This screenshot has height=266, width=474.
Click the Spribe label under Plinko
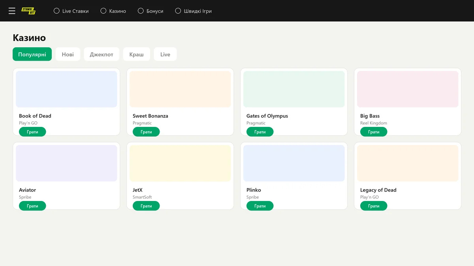coord(253,197)
